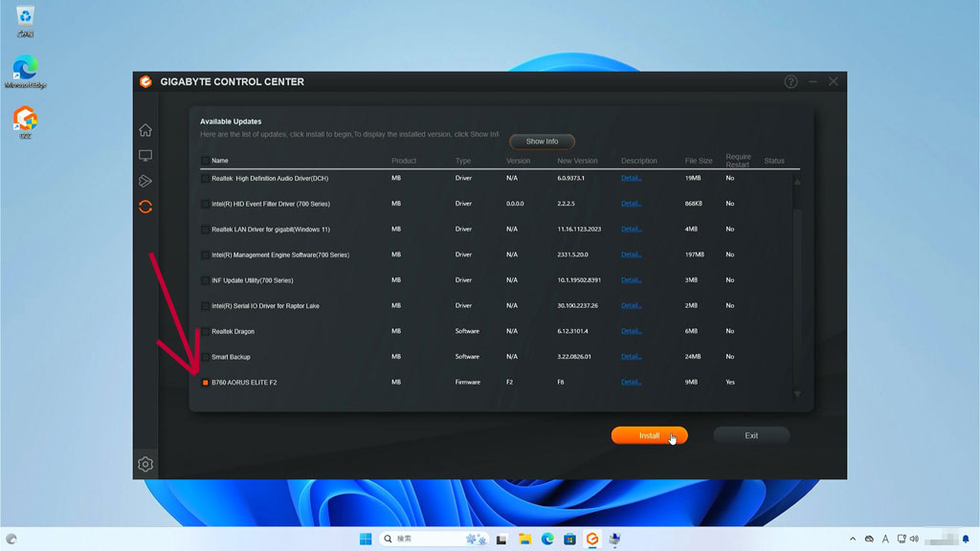
Task: Open Microsoft Edge from the taskbar
Action: [x=548, y=540]
